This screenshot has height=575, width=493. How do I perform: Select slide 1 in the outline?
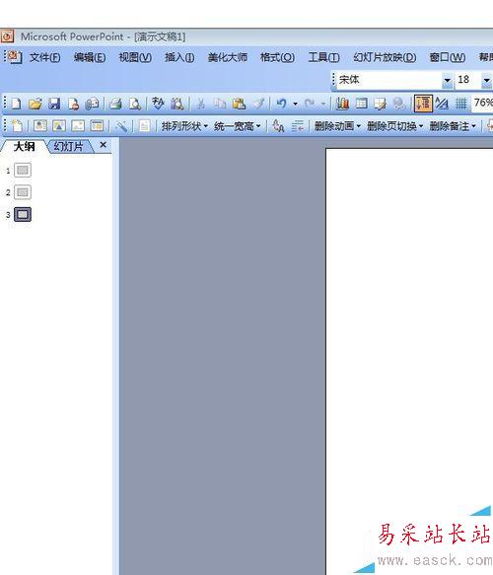click(x=23, y=171)
